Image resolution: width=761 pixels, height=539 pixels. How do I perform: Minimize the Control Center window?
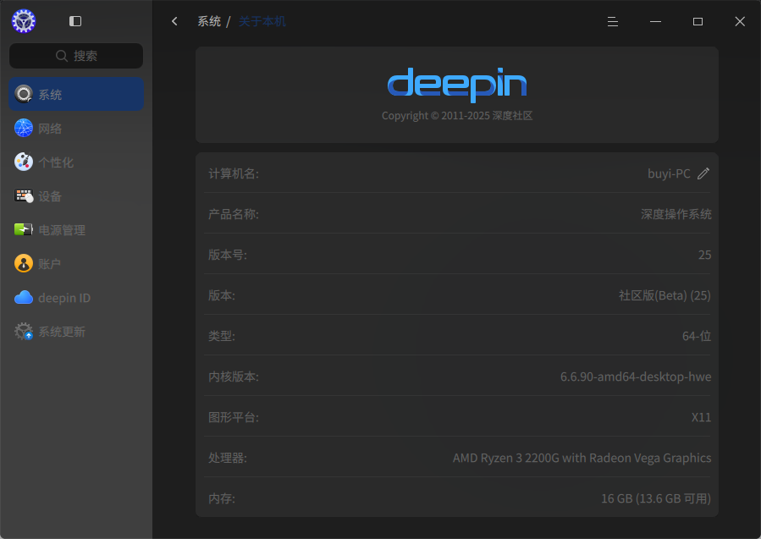coord(655,21)
